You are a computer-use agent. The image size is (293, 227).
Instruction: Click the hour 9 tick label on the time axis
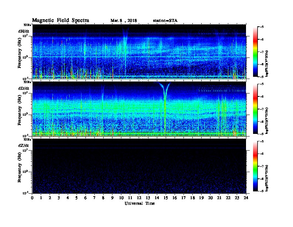pyautogui.click(x=112, y=198)
